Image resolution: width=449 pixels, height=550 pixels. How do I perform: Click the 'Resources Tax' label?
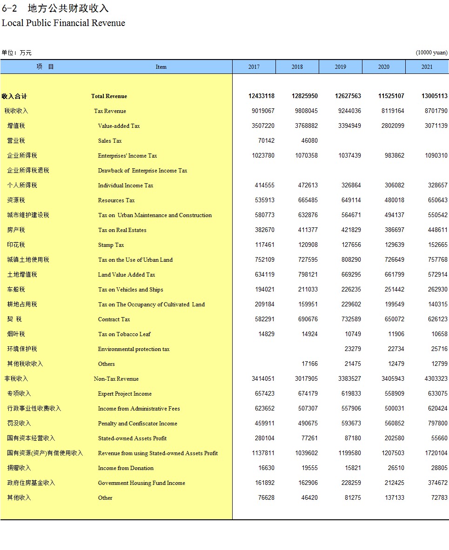tap(116, 200)
